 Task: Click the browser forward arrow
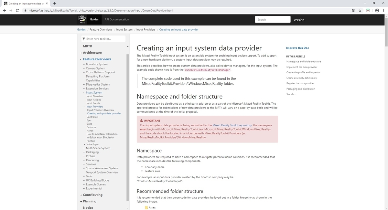(x=11, y=10)
